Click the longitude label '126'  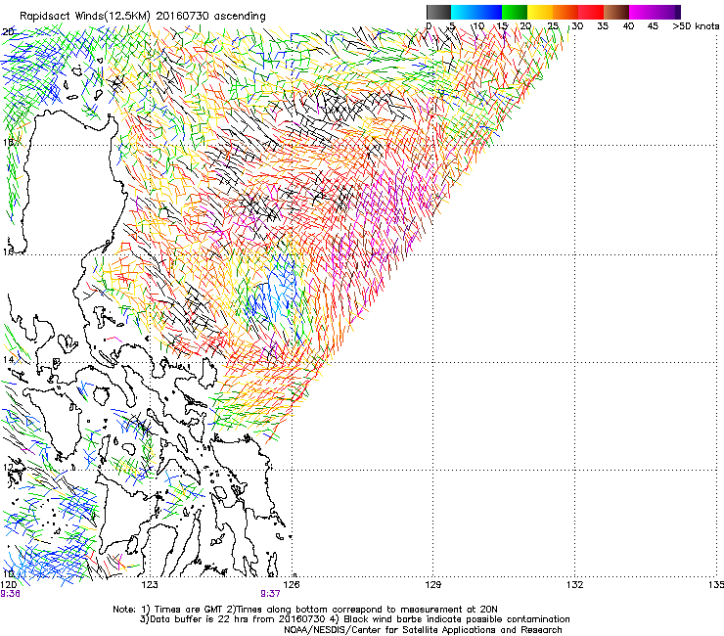[x=292, y=585]
